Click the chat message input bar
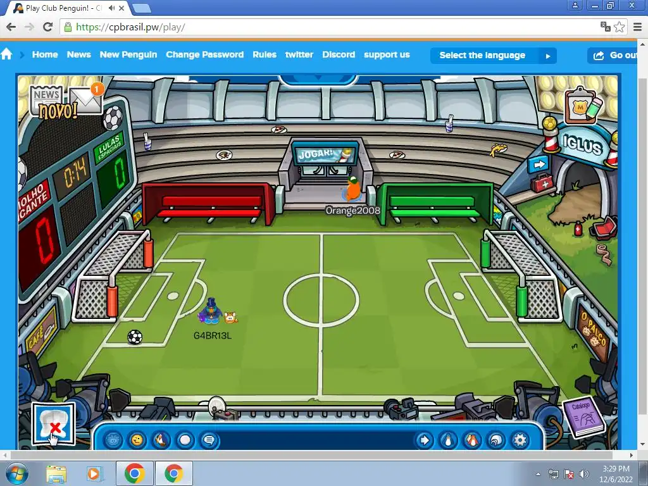Viewport: 648px width, 486px height. click(x=316, y=440)
